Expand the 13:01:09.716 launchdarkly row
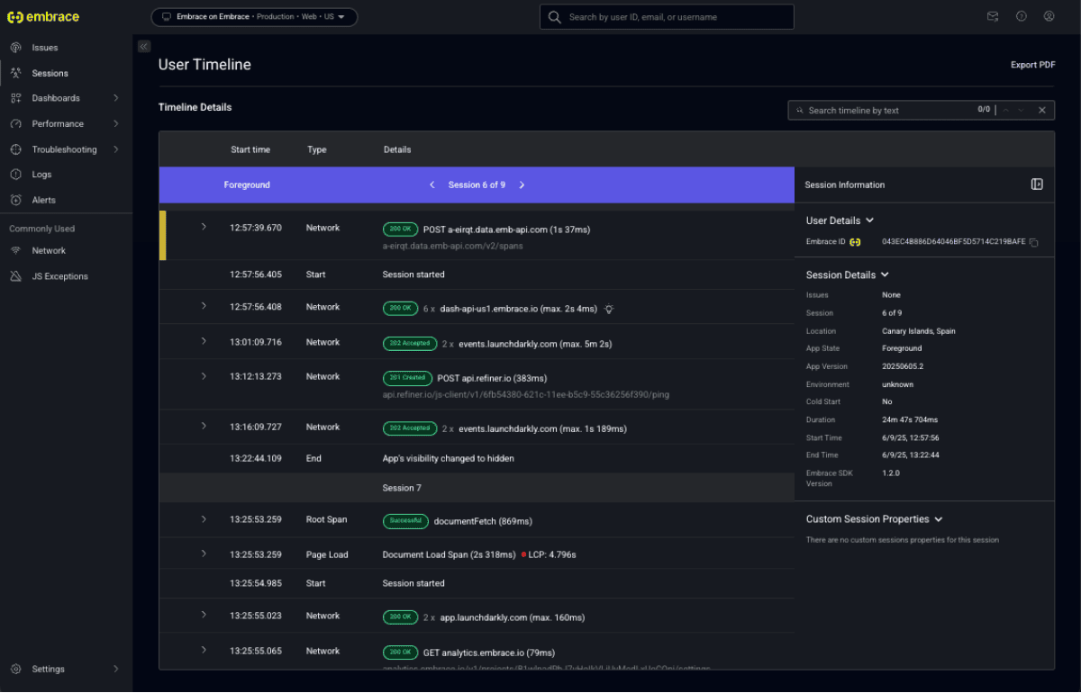This screenshot has width=1081, height=693. point(204,341)
